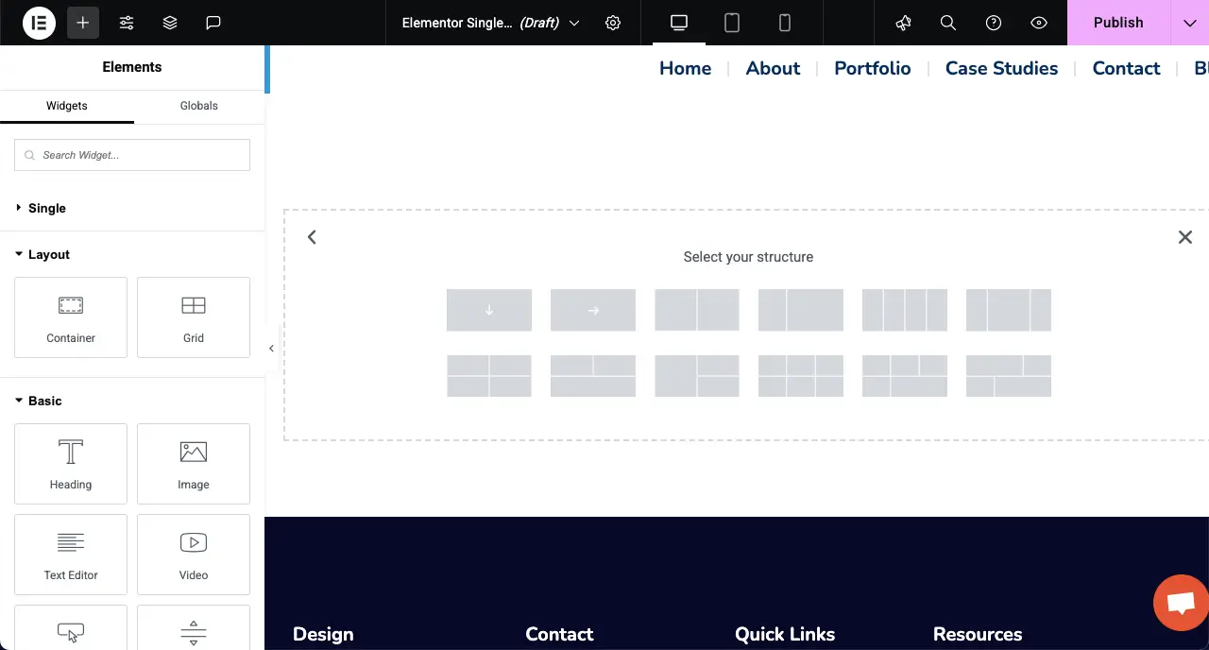This screenshot has width=1209, height=650.
Task: Open the Portfolio navigation link
Action: (873, 68)
